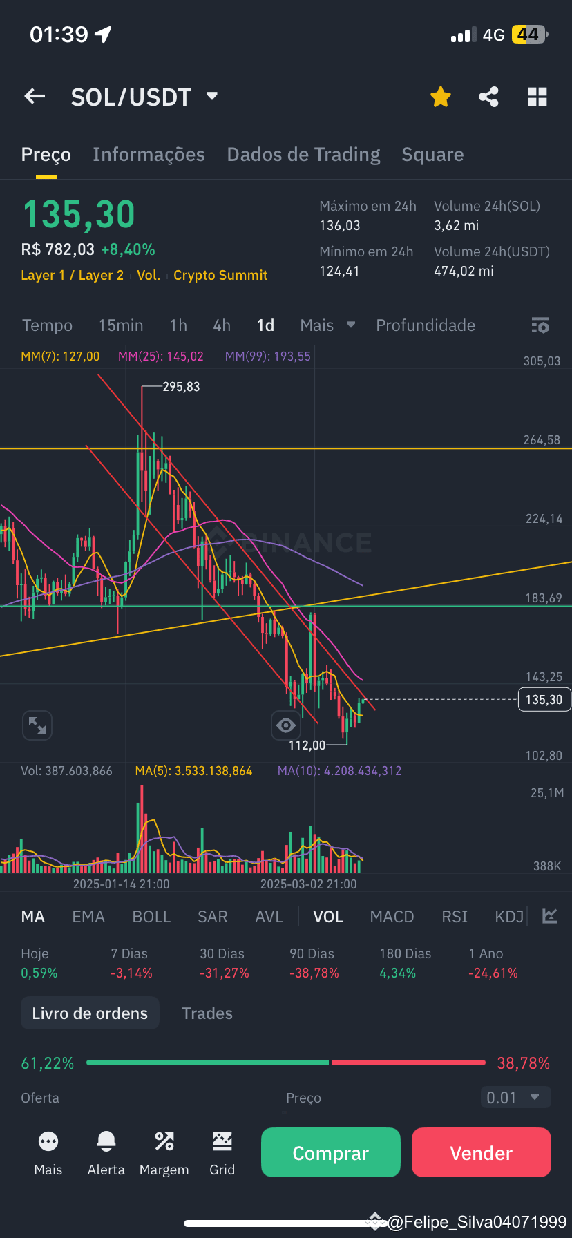Tap the 30 Dias -31,27% change

tap(225, 963)
